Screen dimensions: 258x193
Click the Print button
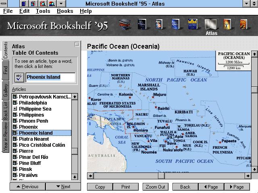point(126,187)
